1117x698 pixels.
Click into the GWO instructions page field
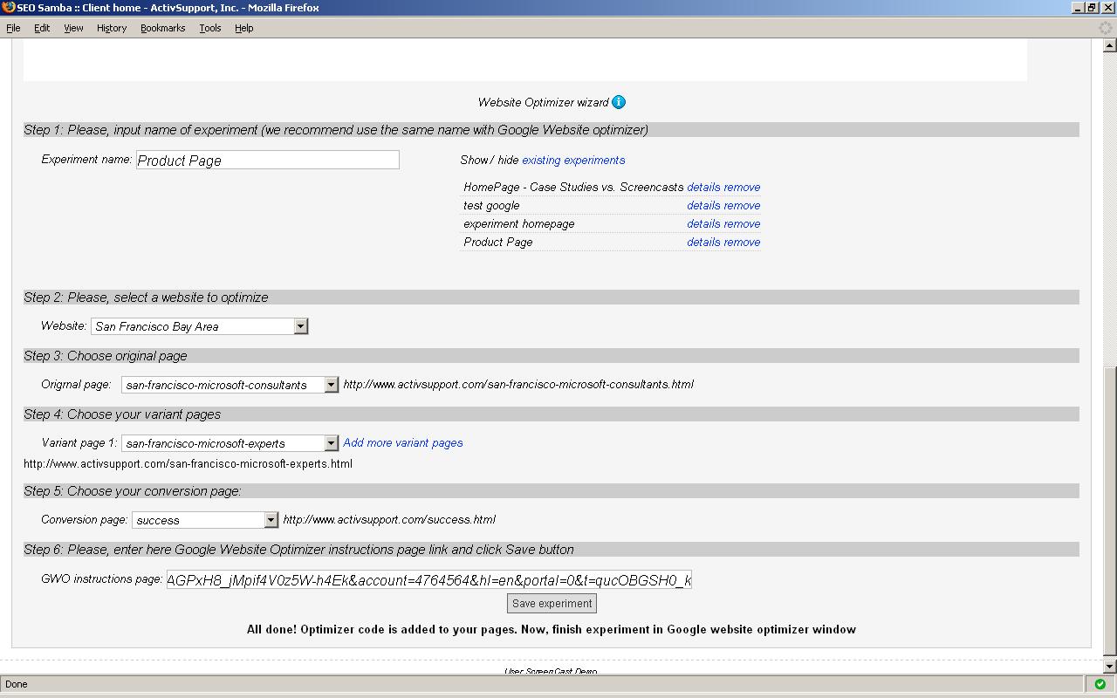428,579
